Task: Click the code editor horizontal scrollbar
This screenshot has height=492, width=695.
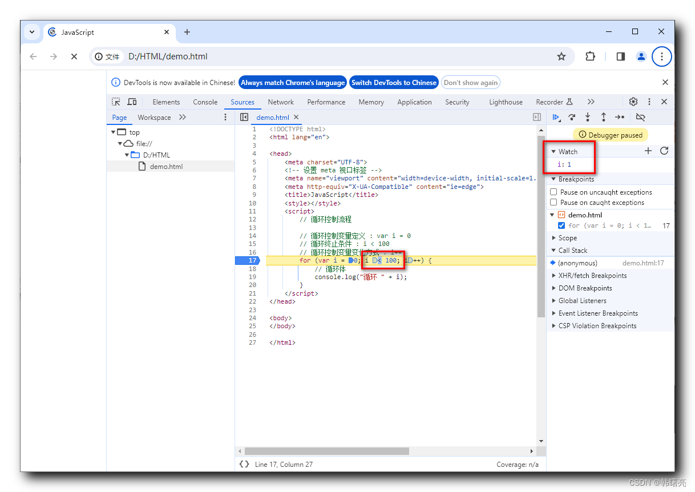Action: pyautogui.click(x=326, y=451)
